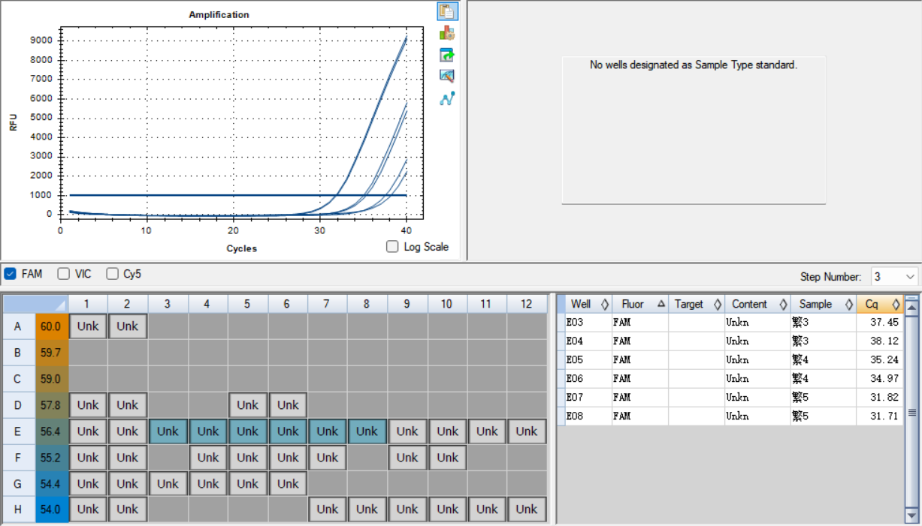
Task: Sort table by Fluor column
Action: [639, 304]
